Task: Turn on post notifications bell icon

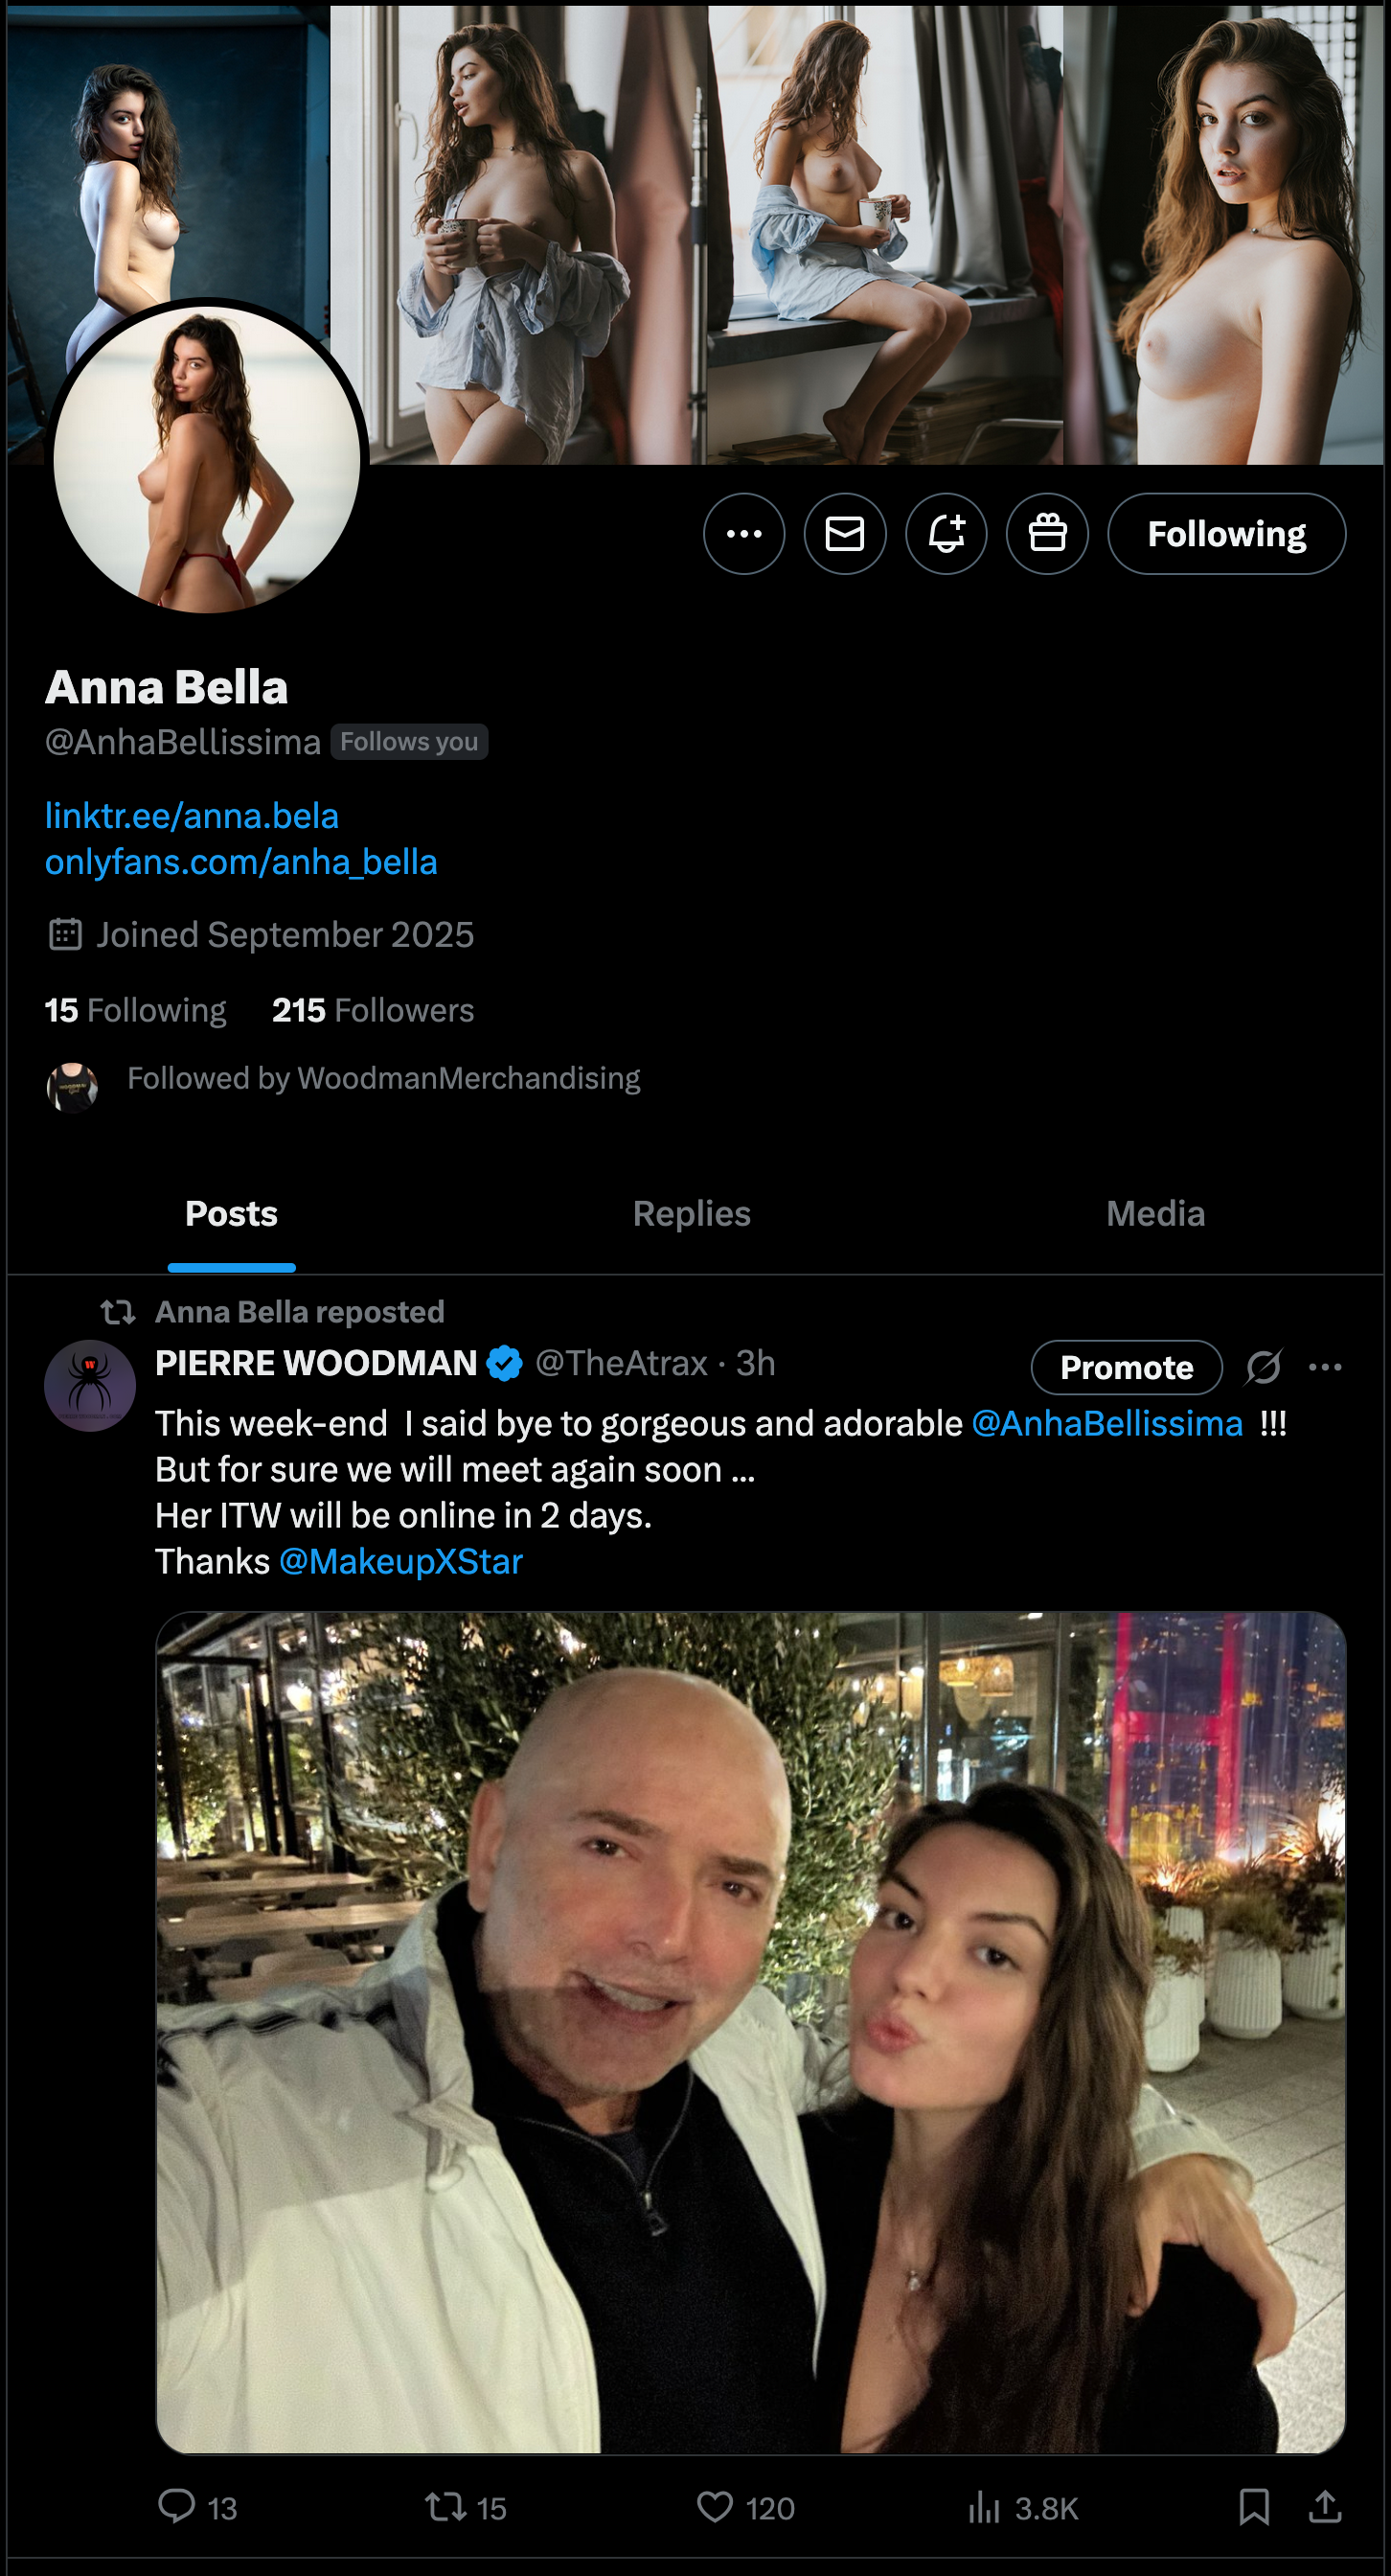Action: click(946, 534)
